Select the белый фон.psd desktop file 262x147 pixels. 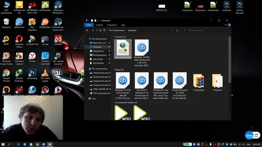(239, 7)
